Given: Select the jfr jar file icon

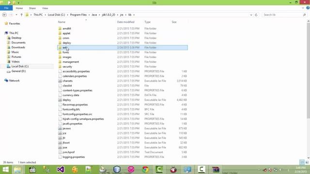Looking at the screenshot, I should tap(60, 138).
